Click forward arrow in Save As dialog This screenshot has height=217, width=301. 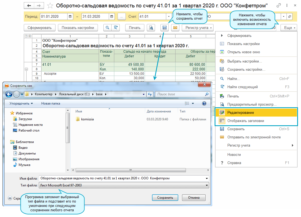16,94
